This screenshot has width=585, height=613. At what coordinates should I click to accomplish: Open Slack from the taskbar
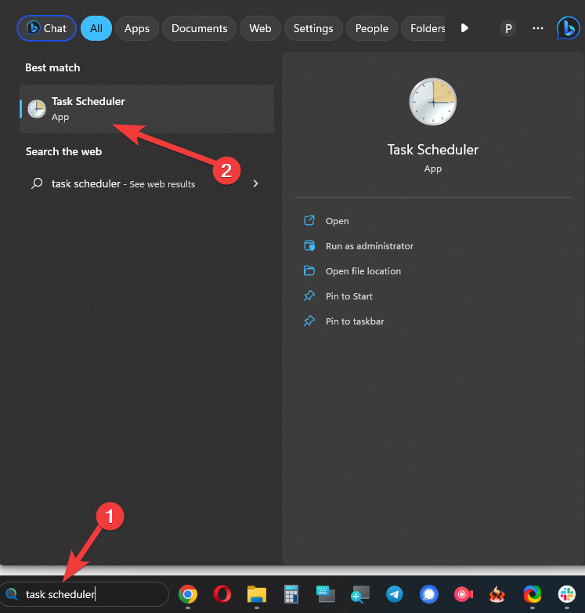(566, 594)
